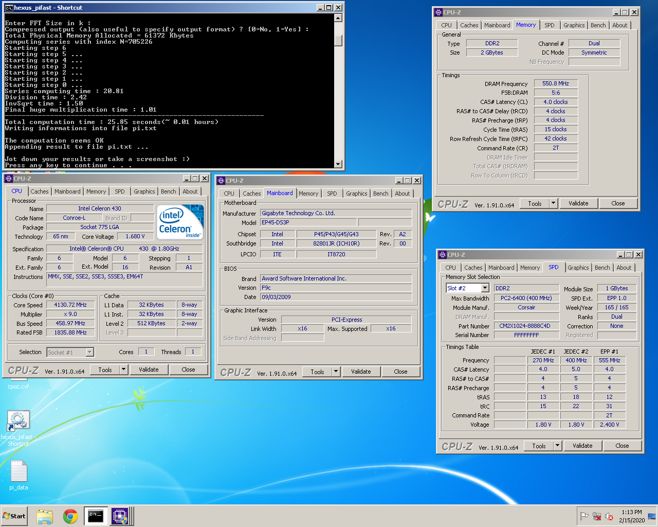
Task: Click Intel Celeron 430 name field
Action: [x=100, y=208]
